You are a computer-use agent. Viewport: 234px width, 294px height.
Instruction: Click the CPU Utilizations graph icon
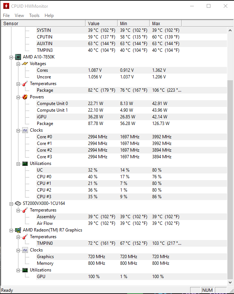click(x=25, y=163)
